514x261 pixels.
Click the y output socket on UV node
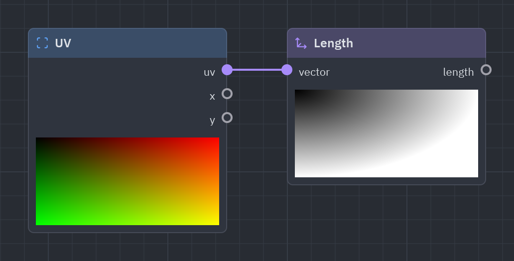(x=227, y=118)
